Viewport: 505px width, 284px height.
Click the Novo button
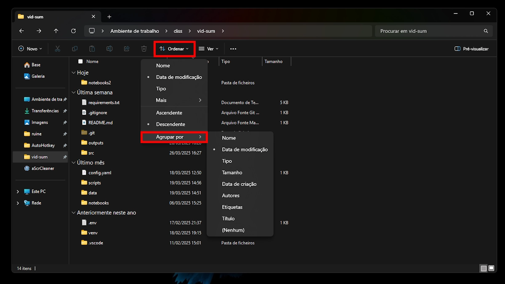pyautogui.click(x=30, y=49)
